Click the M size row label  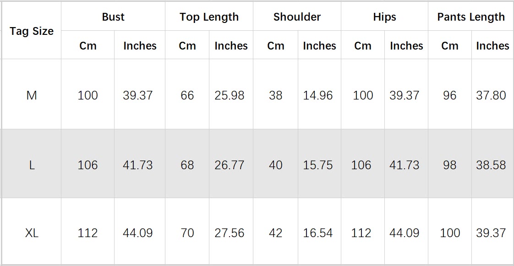click(x=32, y=95)
